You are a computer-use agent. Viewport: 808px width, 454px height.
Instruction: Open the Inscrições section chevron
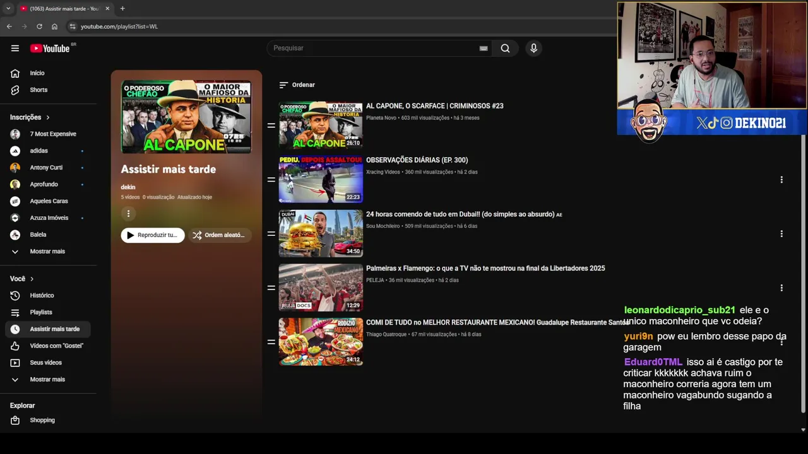(x=47, y=117)
